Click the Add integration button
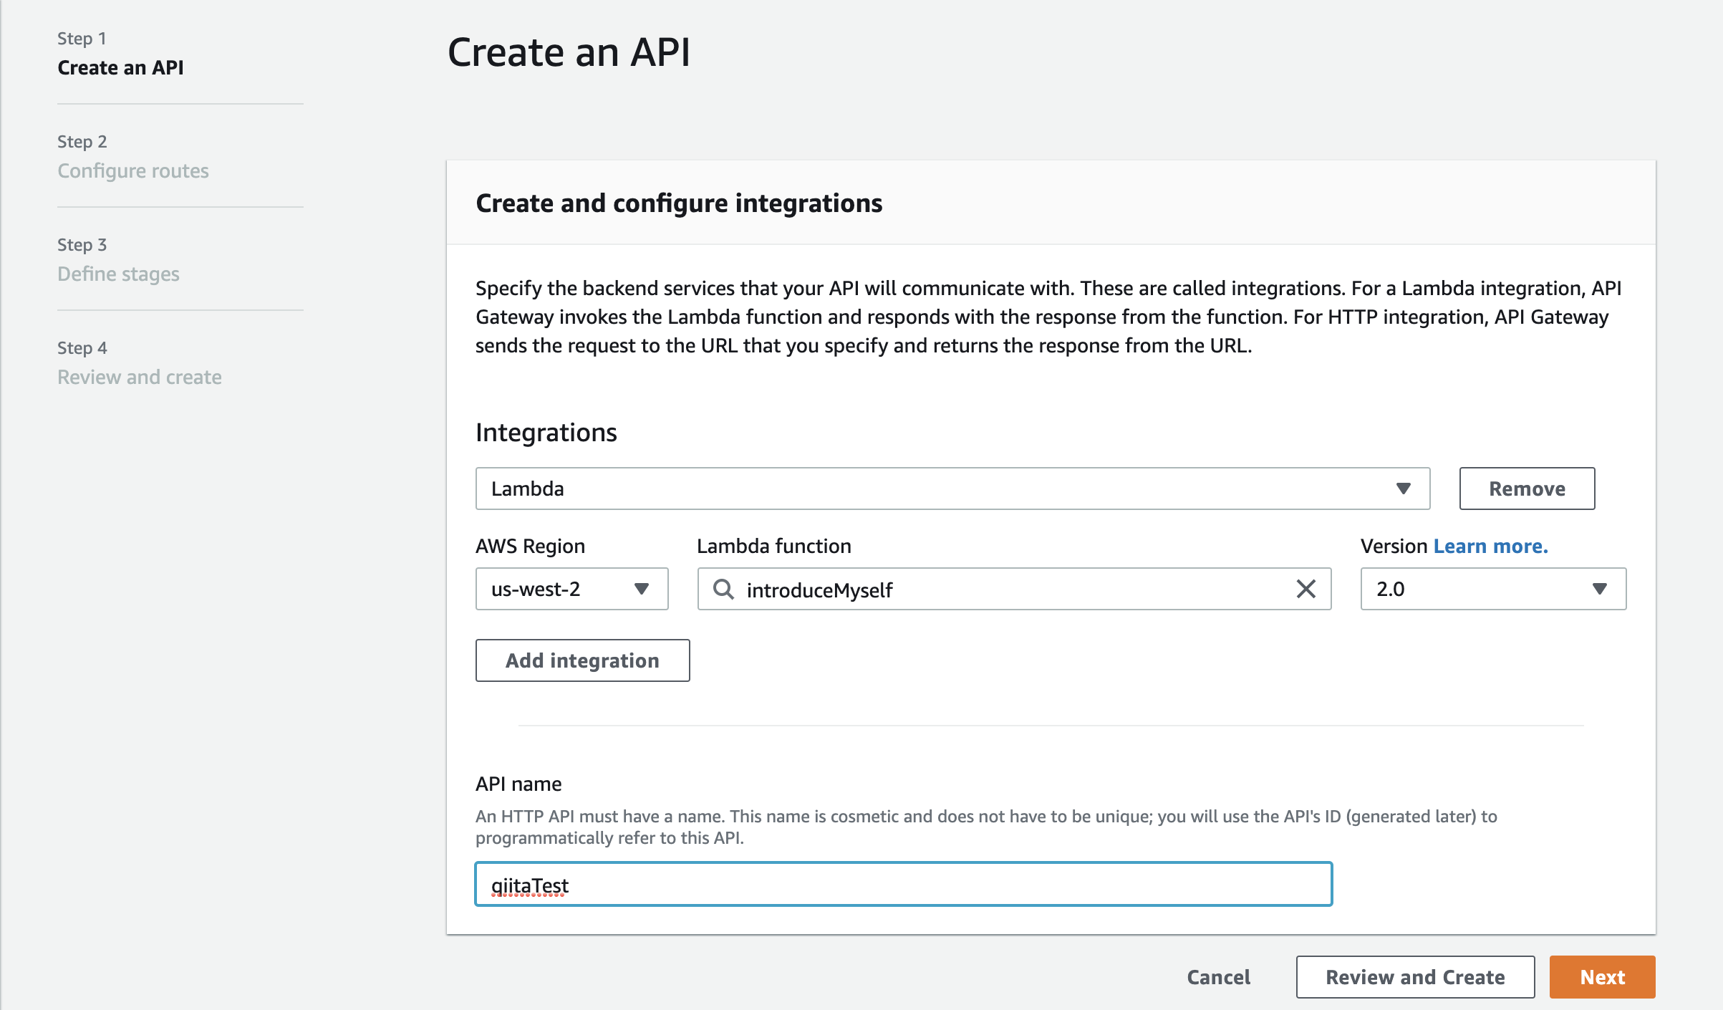The width and height of the screenshot is (1723, 1010). 582,660
